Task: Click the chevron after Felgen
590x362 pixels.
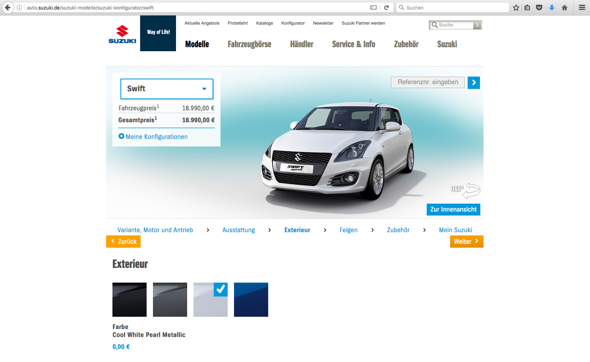Action: (x=372, y=230)
